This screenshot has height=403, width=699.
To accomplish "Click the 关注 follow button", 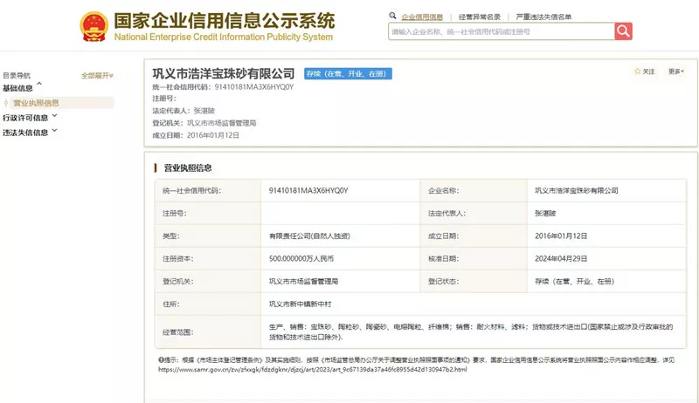I will [x=645, y=72].
